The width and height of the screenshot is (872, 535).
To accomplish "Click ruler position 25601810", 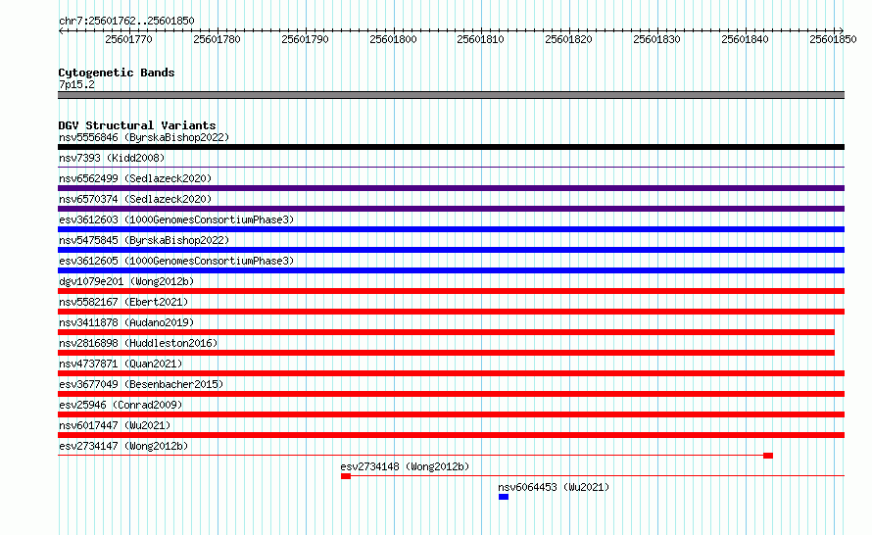I will tap(480, 39).
